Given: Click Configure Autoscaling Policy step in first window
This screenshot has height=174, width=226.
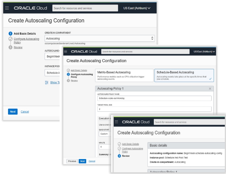Looking at the screenshot, I should click(x=26, y=41).
